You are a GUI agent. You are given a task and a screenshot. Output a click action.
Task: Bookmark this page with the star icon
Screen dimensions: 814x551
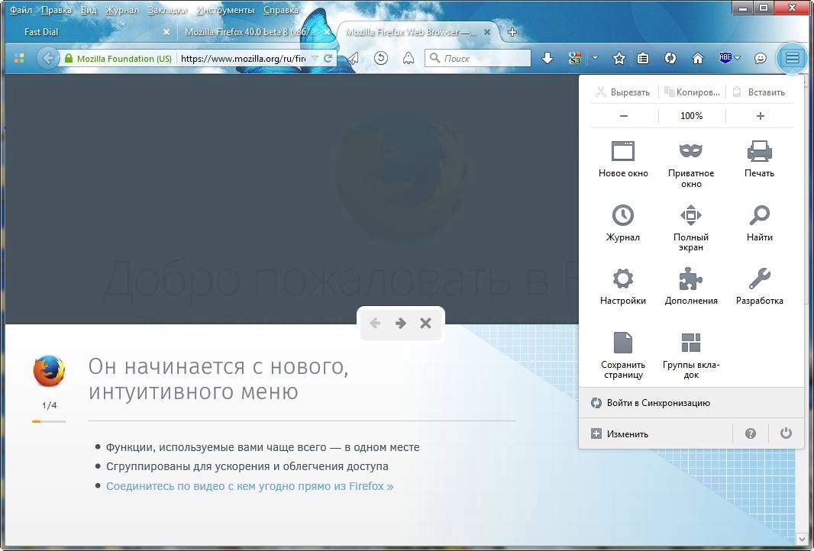pos(619,59)
